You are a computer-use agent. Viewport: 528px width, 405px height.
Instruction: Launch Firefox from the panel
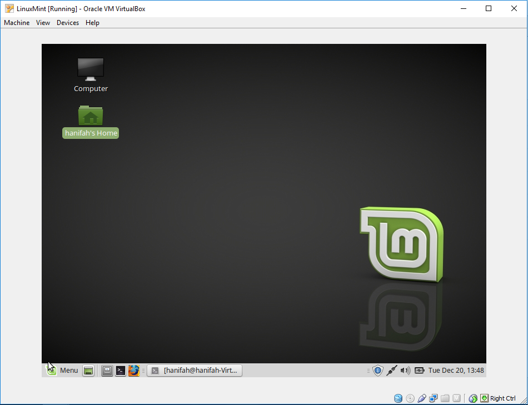click(133, 370)
